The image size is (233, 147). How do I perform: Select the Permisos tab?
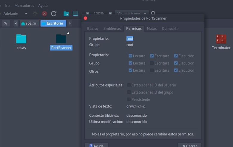pos(134,29)
